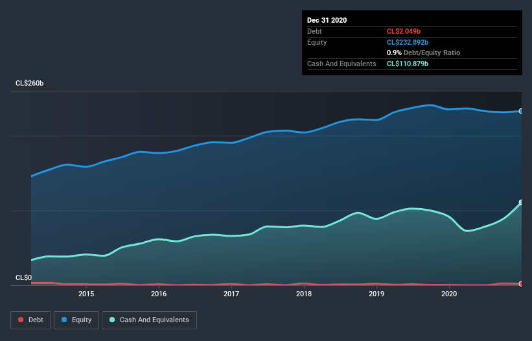
Task: Toggle the Debt series legend button
Action: (30, 320)
